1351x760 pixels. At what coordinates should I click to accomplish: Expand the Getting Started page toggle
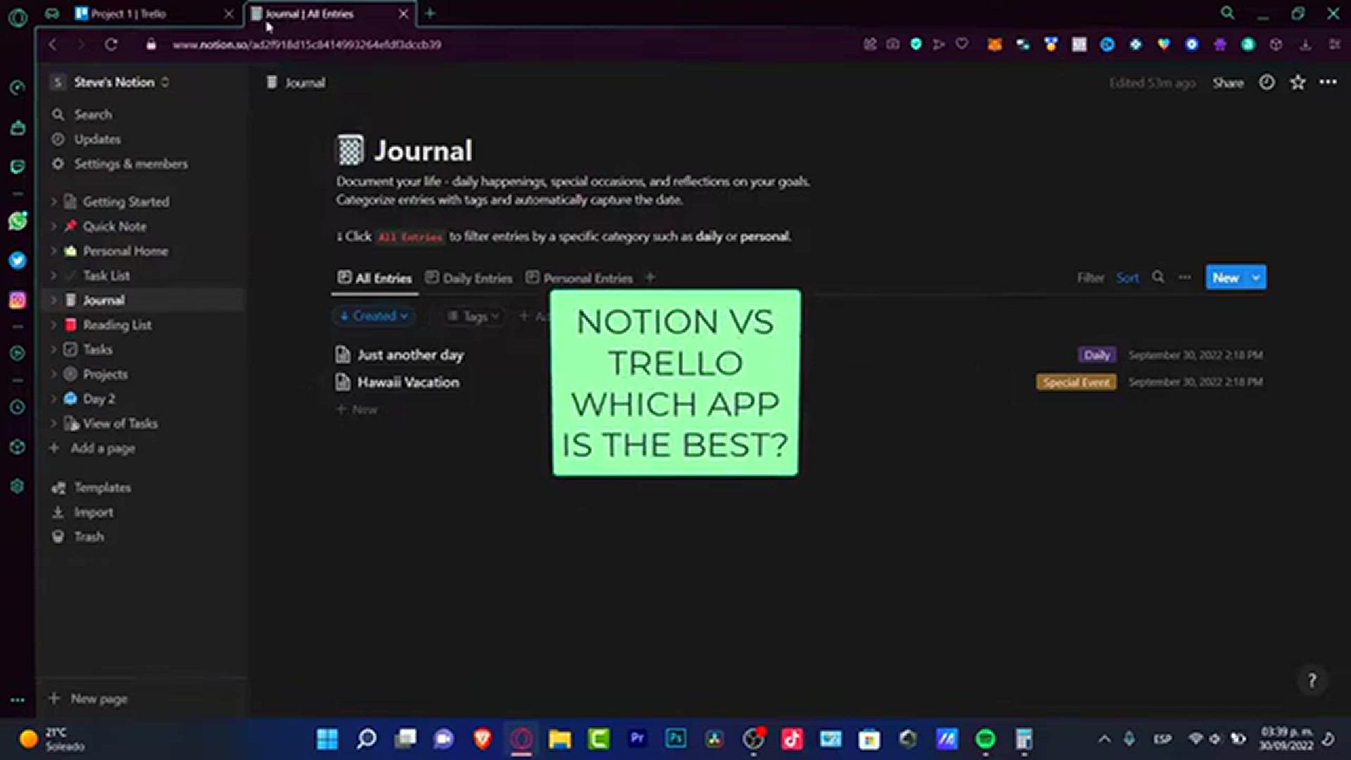[x=53, y=201]
